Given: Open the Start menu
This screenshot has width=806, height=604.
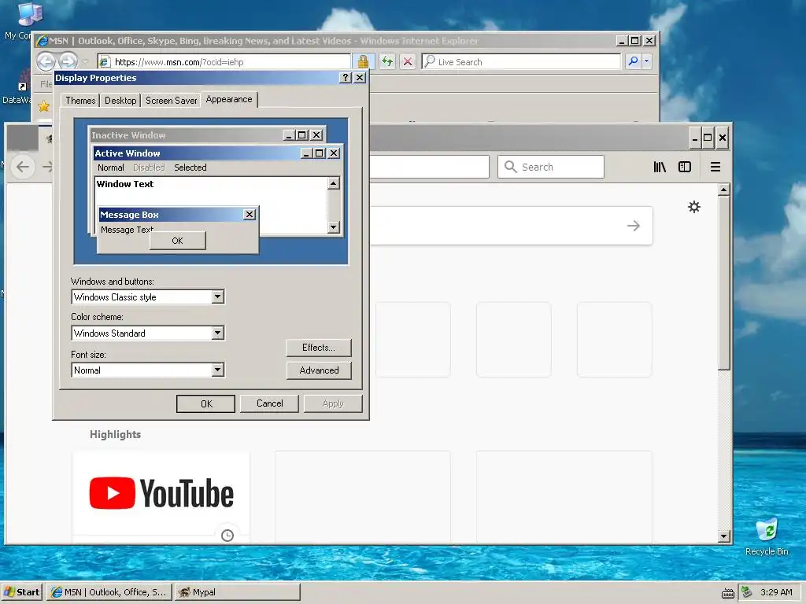Looking at the screenshot, I should [21, 592].
